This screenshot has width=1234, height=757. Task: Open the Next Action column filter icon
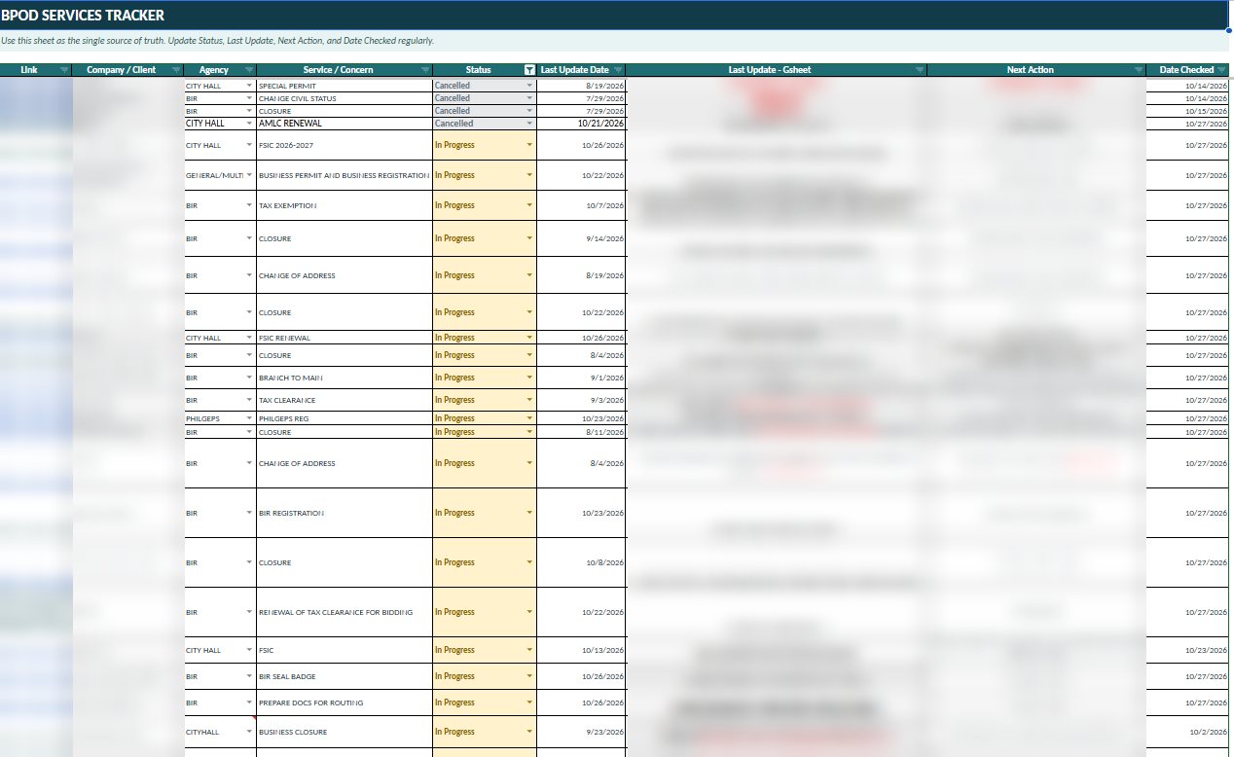click(x=1139, y=70)
